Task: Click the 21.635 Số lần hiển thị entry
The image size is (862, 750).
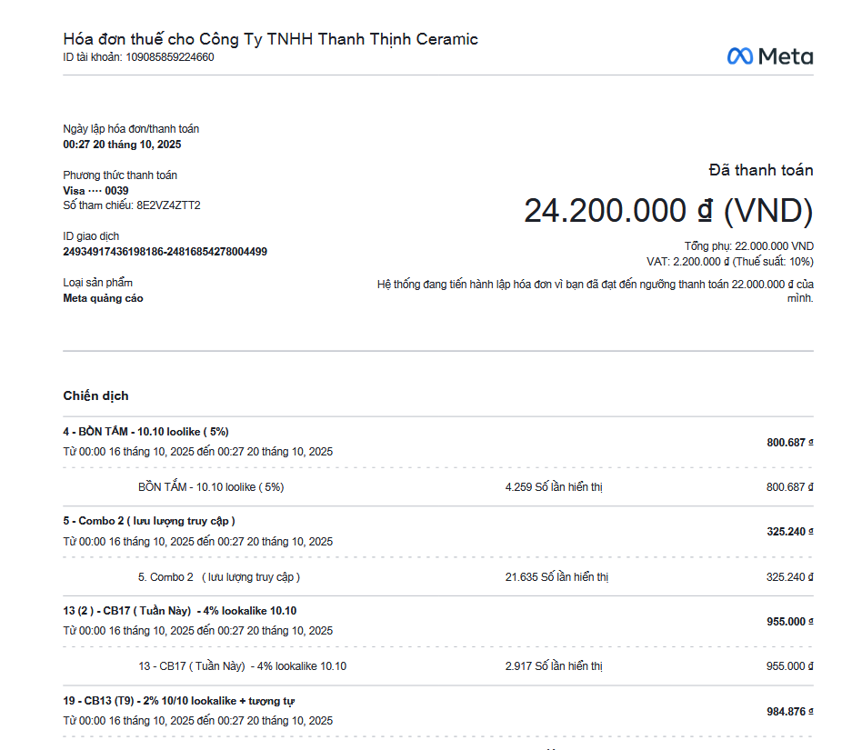Action: [x=556, y=577]
